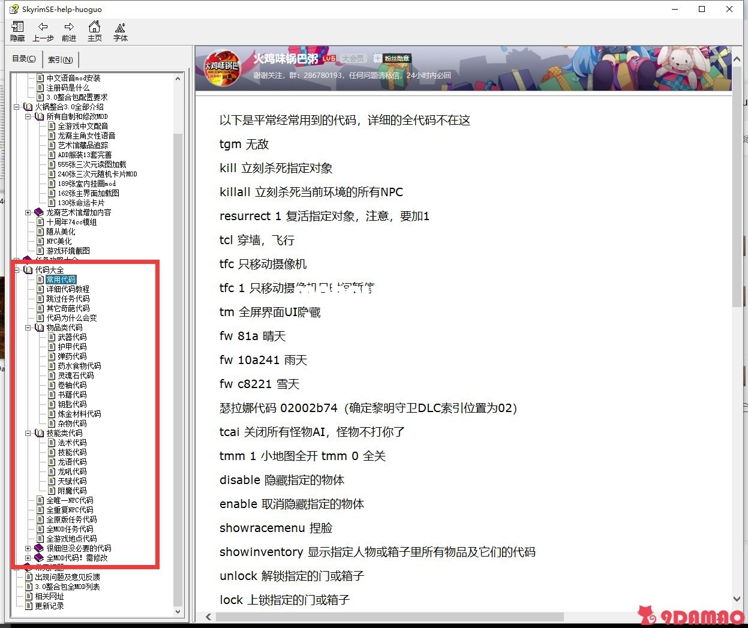Click the content pane scroll down arrow
This screenshot has width=748, height=628.
pos(737,599)
